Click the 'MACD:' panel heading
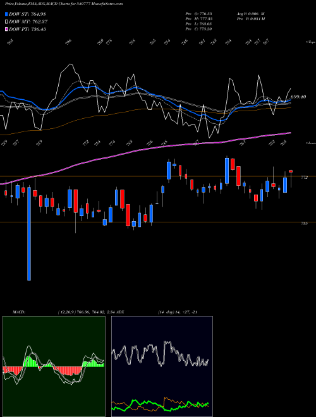This screenshot has height=417, width=316. pyautogui.click(x=18, y=312)
